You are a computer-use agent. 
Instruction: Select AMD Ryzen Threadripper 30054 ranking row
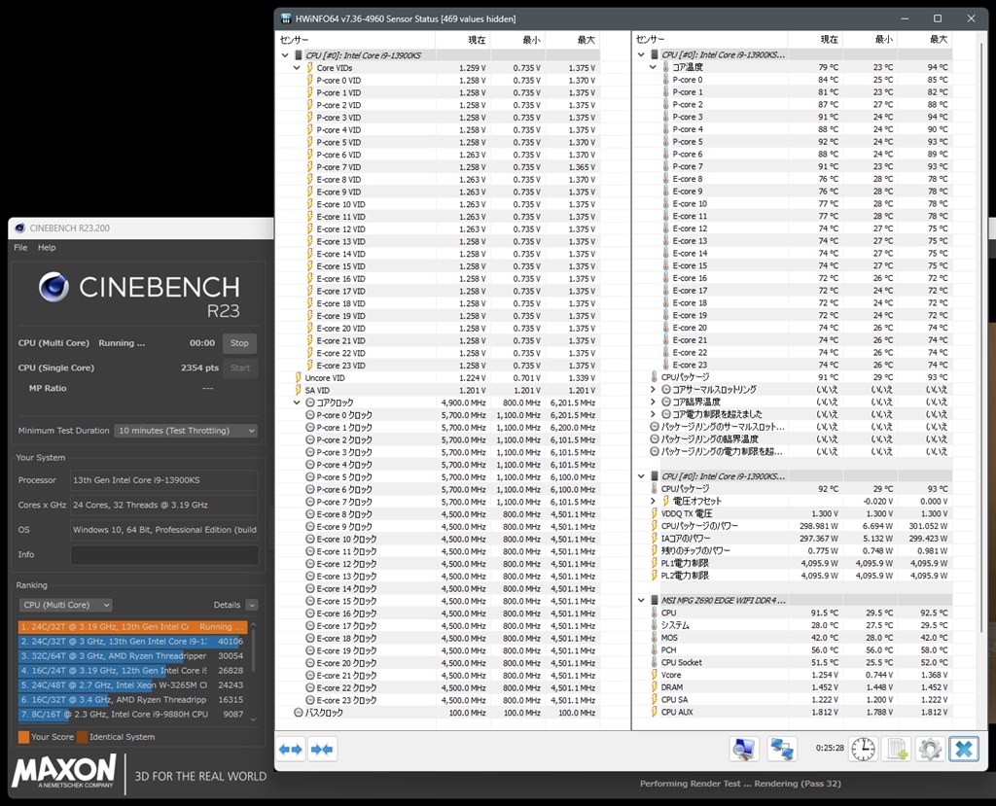132,656
